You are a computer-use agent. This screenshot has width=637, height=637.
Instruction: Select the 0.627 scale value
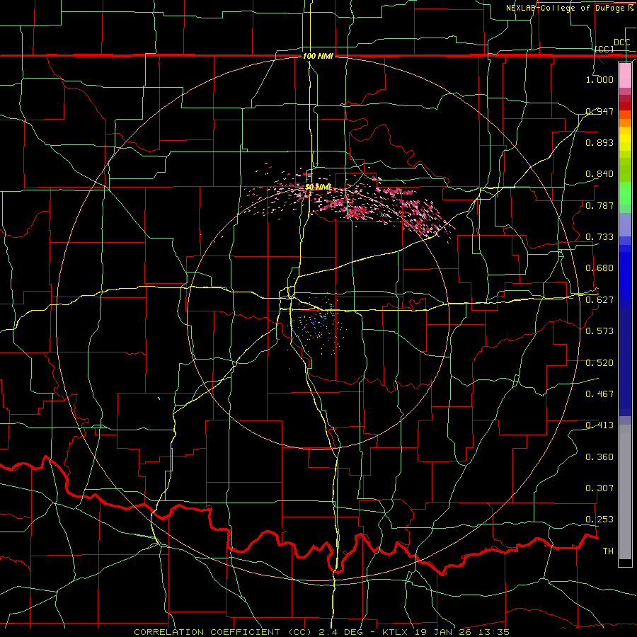pos(599,300)
